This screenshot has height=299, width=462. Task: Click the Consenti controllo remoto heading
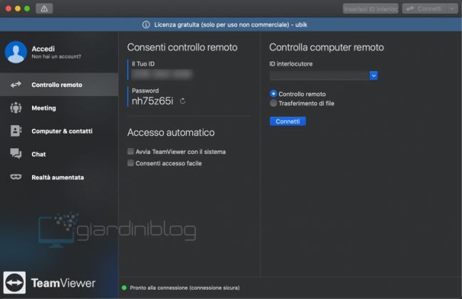point(182,48)
